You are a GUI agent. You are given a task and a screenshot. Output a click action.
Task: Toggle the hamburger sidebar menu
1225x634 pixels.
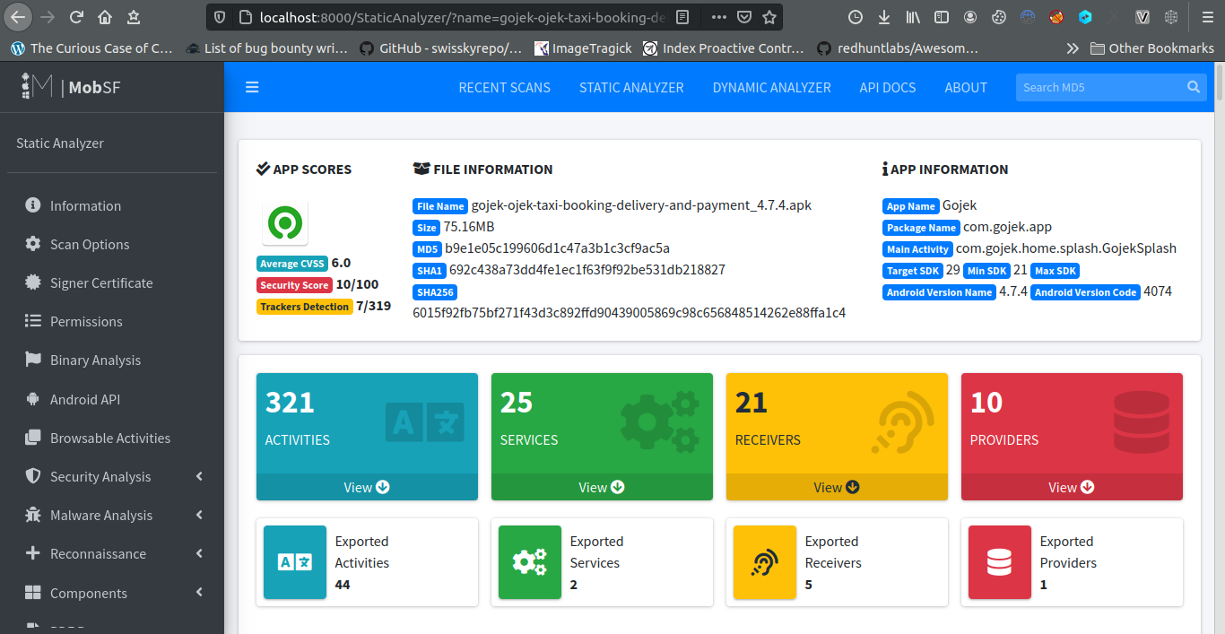(252, 87)
